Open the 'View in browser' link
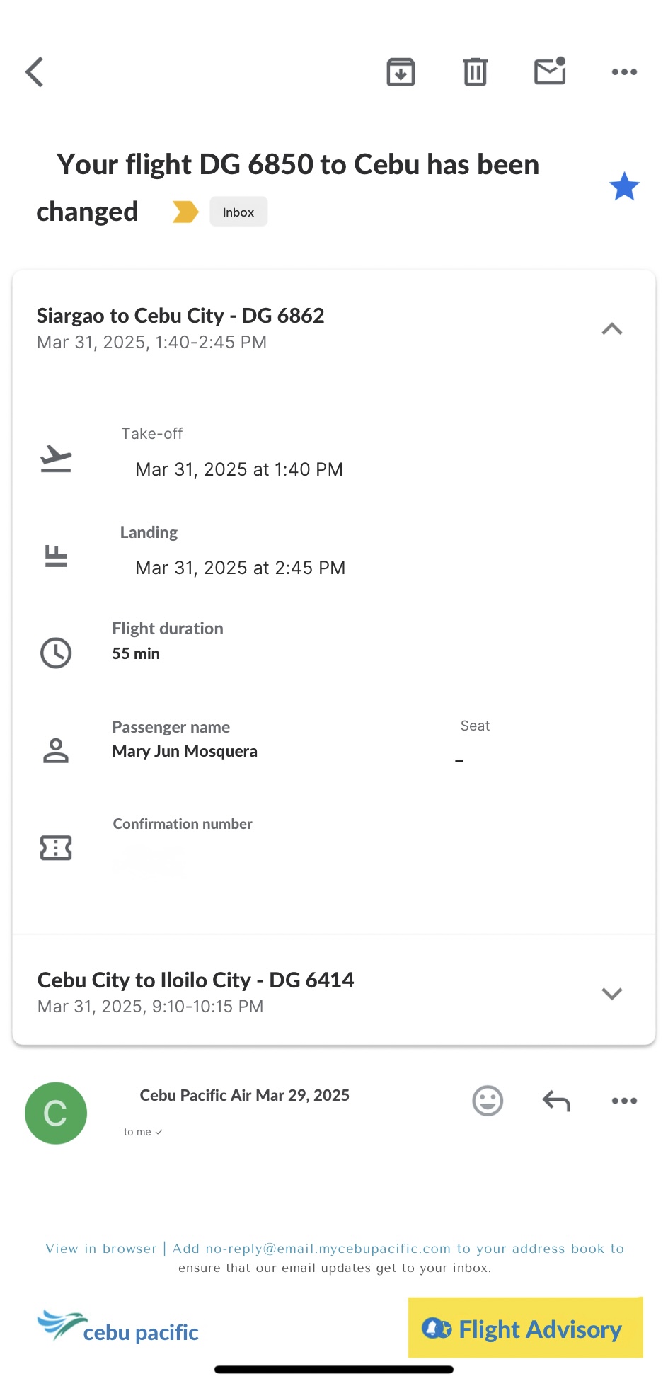 click(x=101, y=1248)
